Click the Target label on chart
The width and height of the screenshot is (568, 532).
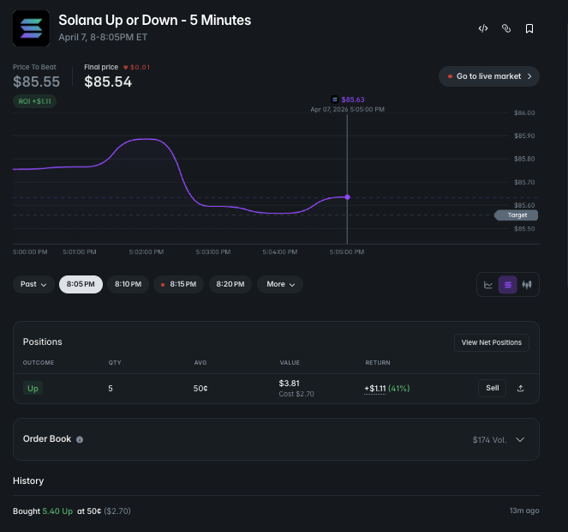pos(517,215)
